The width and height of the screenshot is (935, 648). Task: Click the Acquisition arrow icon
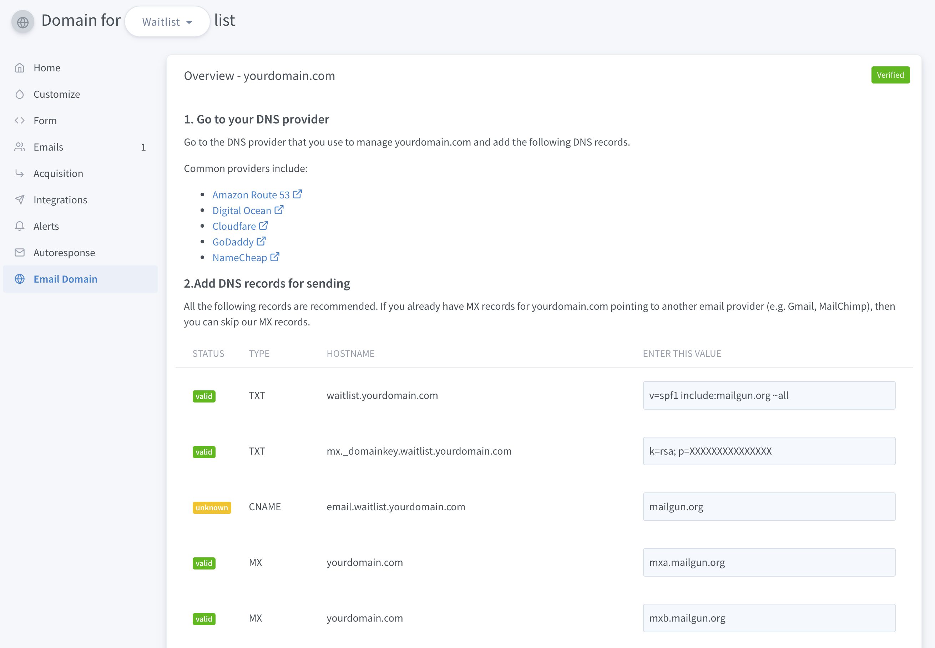point(20,173)
